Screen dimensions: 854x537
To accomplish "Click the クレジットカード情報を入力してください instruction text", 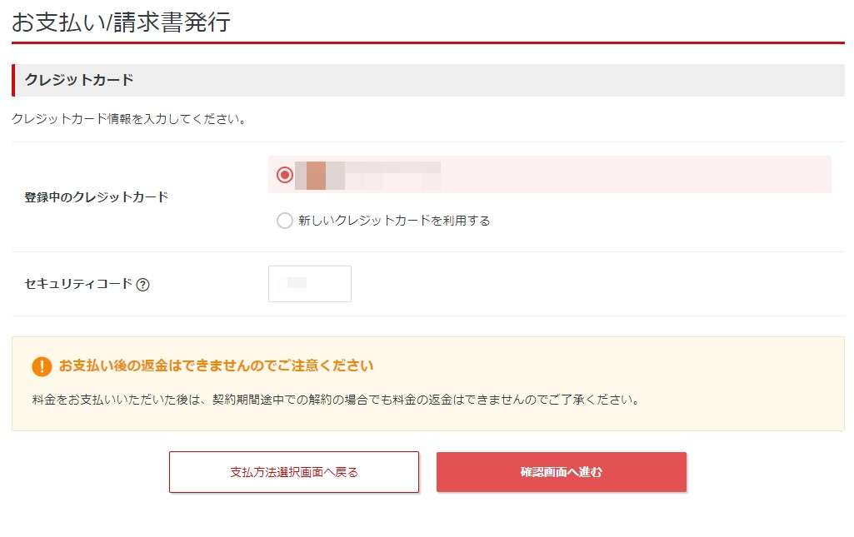I will [129, 119].
